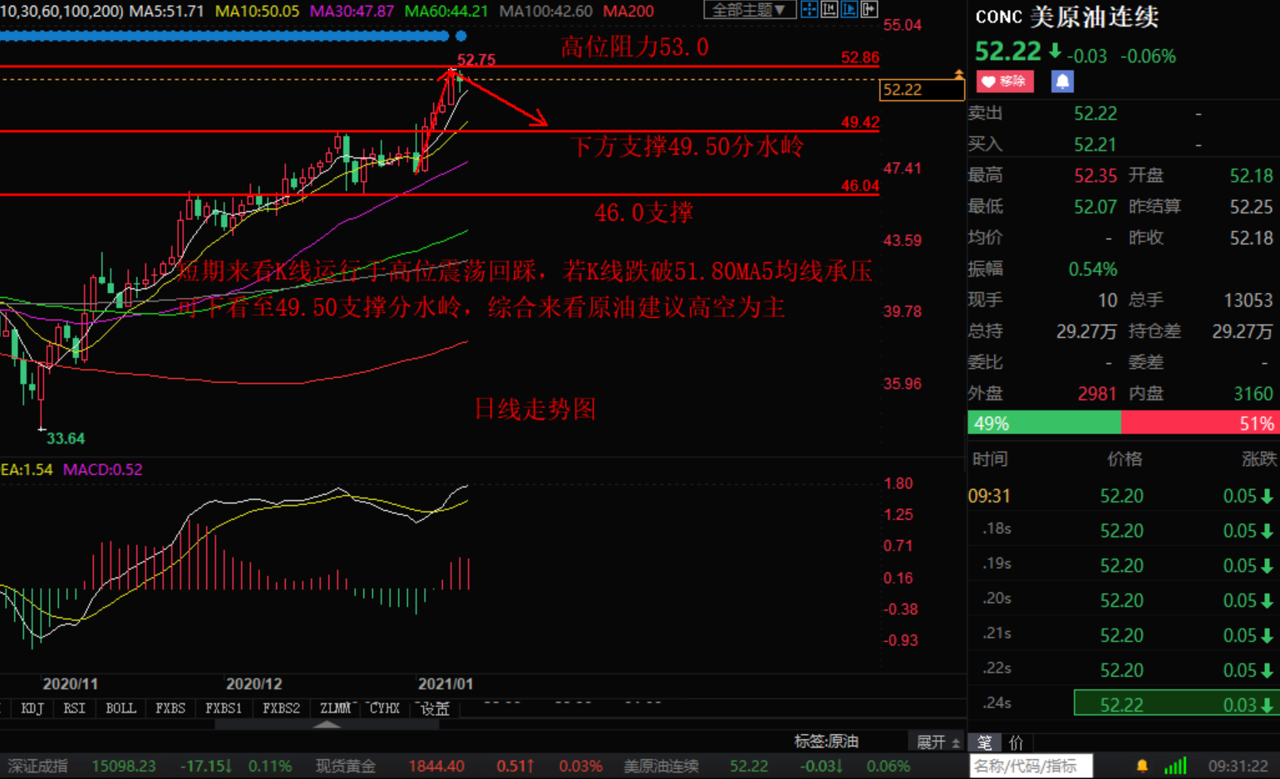
Task: Click the MA100:42.60 indicator label
Action: [546, 11]
